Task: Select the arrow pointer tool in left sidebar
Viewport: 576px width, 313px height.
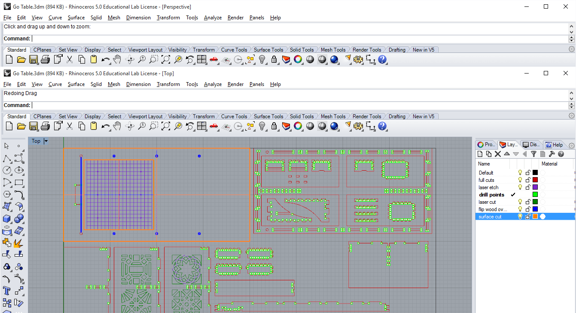Action: point(7,146)
